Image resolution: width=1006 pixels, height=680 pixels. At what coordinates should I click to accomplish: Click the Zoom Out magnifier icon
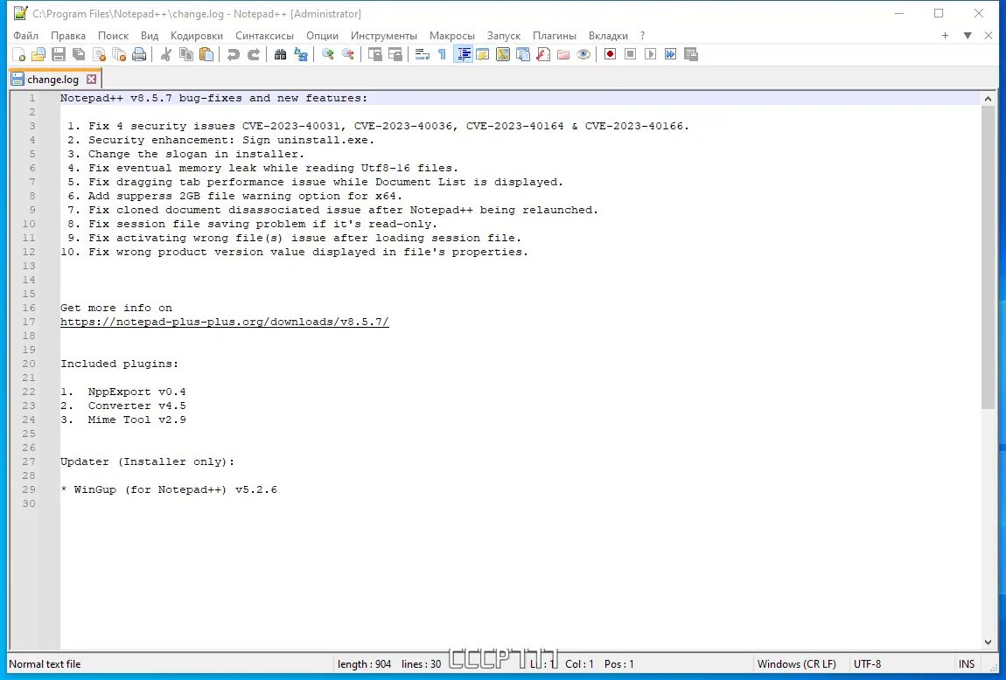[x=348, y=54]
